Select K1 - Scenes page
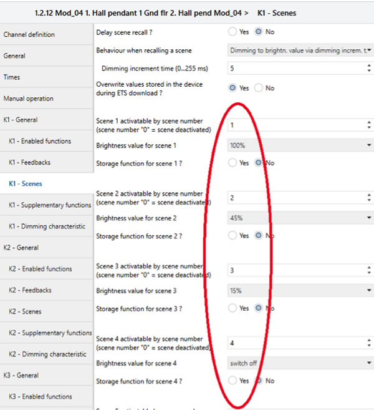Screen dimensions: 374x410 point(47,183)
